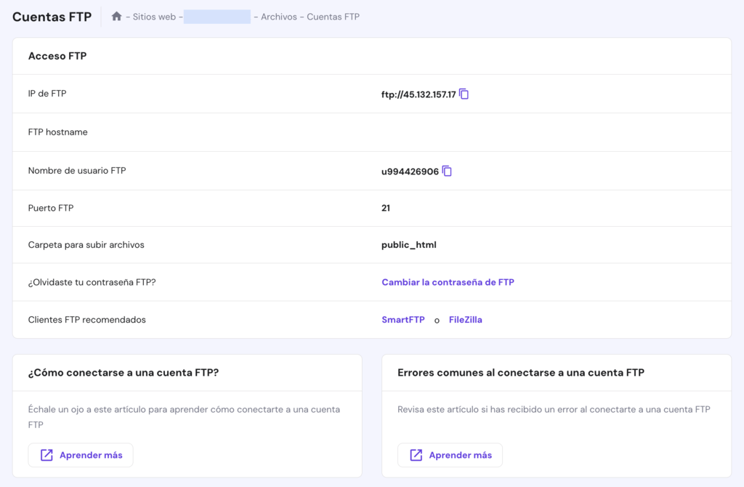Open the SmartFTP client link

403,319
